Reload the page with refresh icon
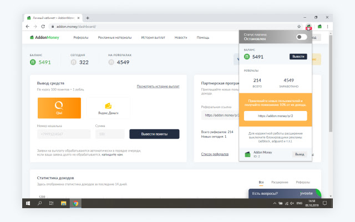The image size is (355, 222). pos(43,27)
